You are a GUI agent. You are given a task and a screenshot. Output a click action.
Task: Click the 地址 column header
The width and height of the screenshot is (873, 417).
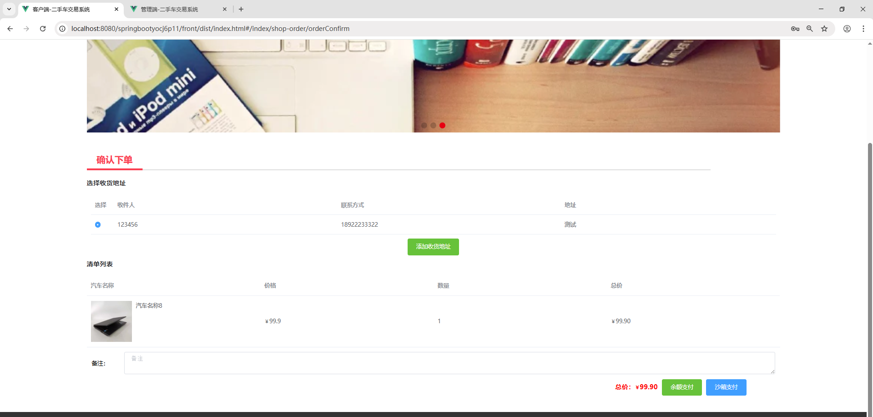(570, 205)
